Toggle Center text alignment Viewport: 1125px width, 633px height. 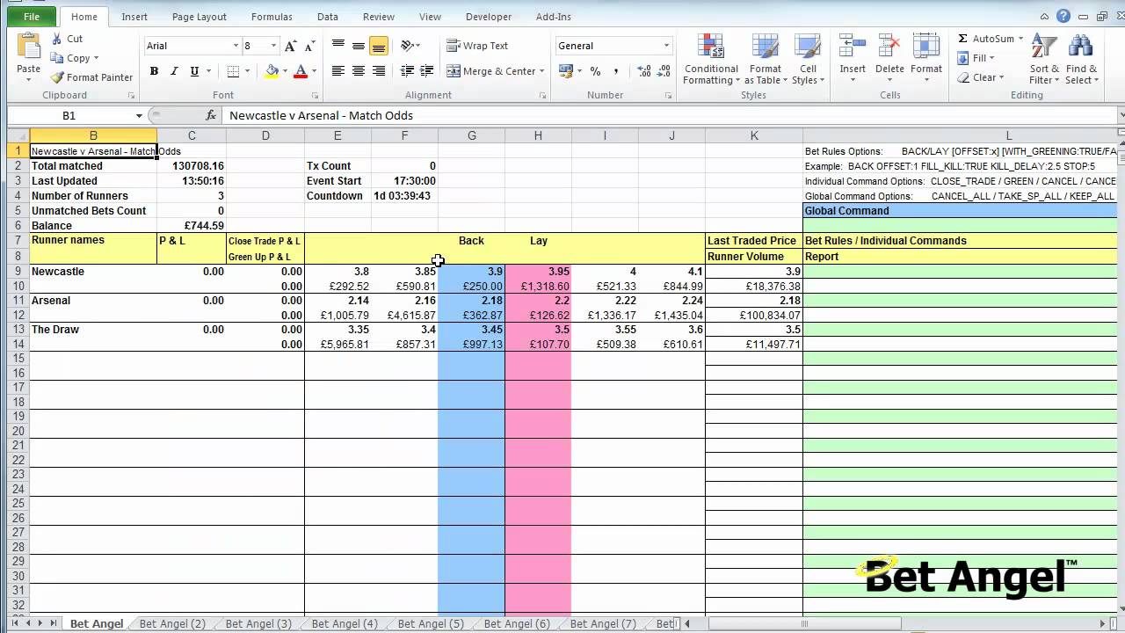click(358, 71)
